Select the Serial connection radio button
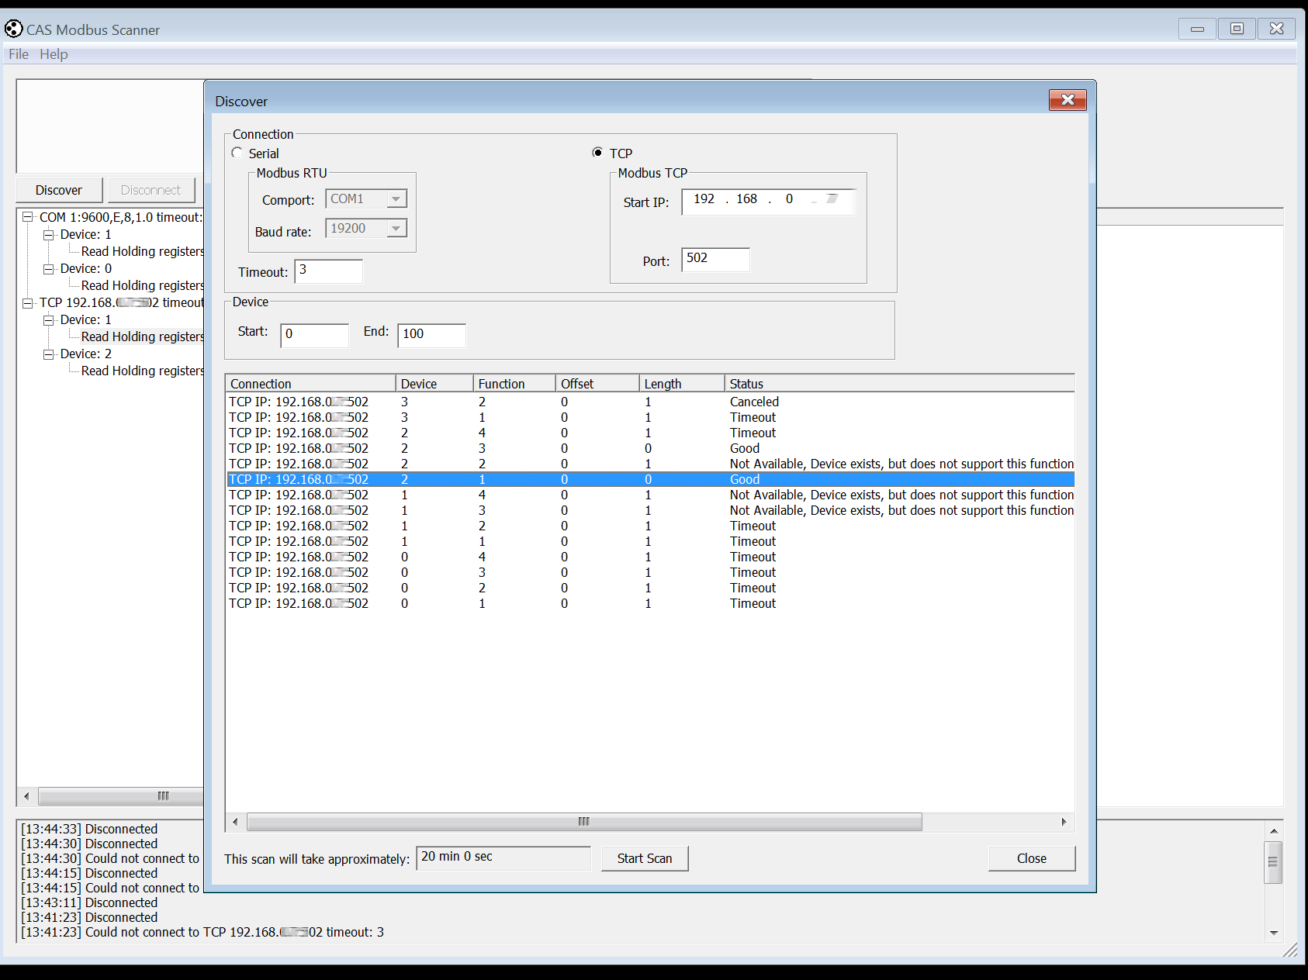This screenshot has height=980, width=1308. click(x=237, y=153)
